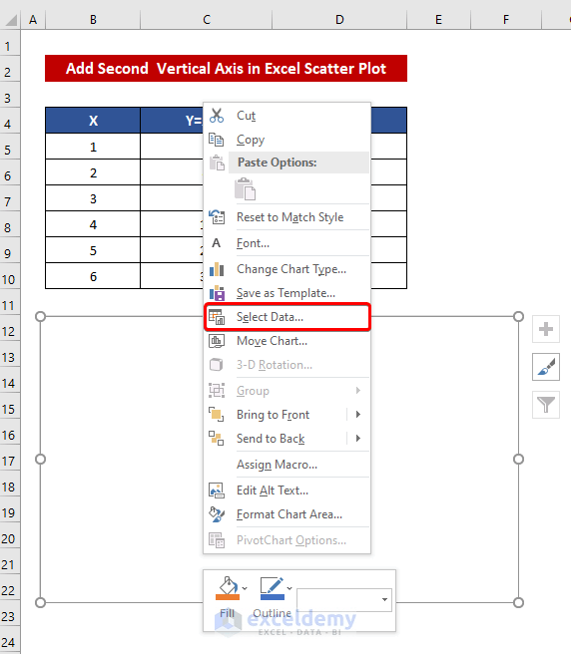
Task: Click the Select All corner triangle
Action: click(x=10, y=19)
